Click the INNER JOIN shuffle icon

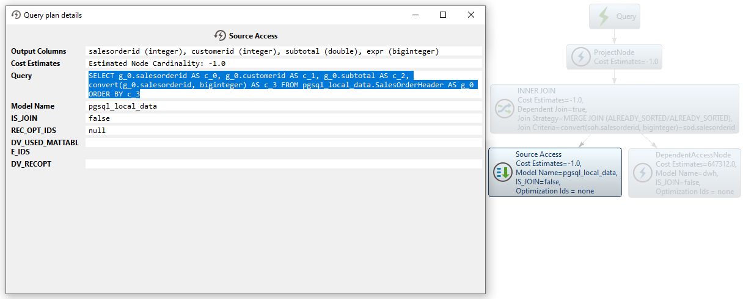point(504,109)
